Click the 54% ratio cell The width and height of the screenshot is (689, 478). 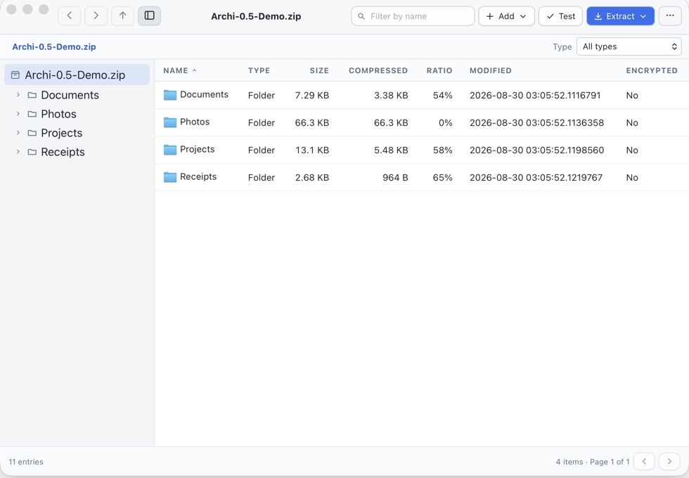442,96
